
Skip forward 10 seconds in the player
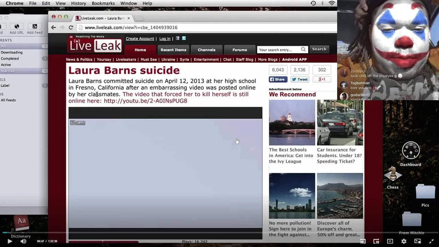coord(376,241)
